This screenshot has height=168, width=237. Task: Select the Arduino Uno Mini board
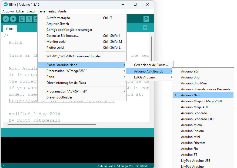[x=203, y=83]
